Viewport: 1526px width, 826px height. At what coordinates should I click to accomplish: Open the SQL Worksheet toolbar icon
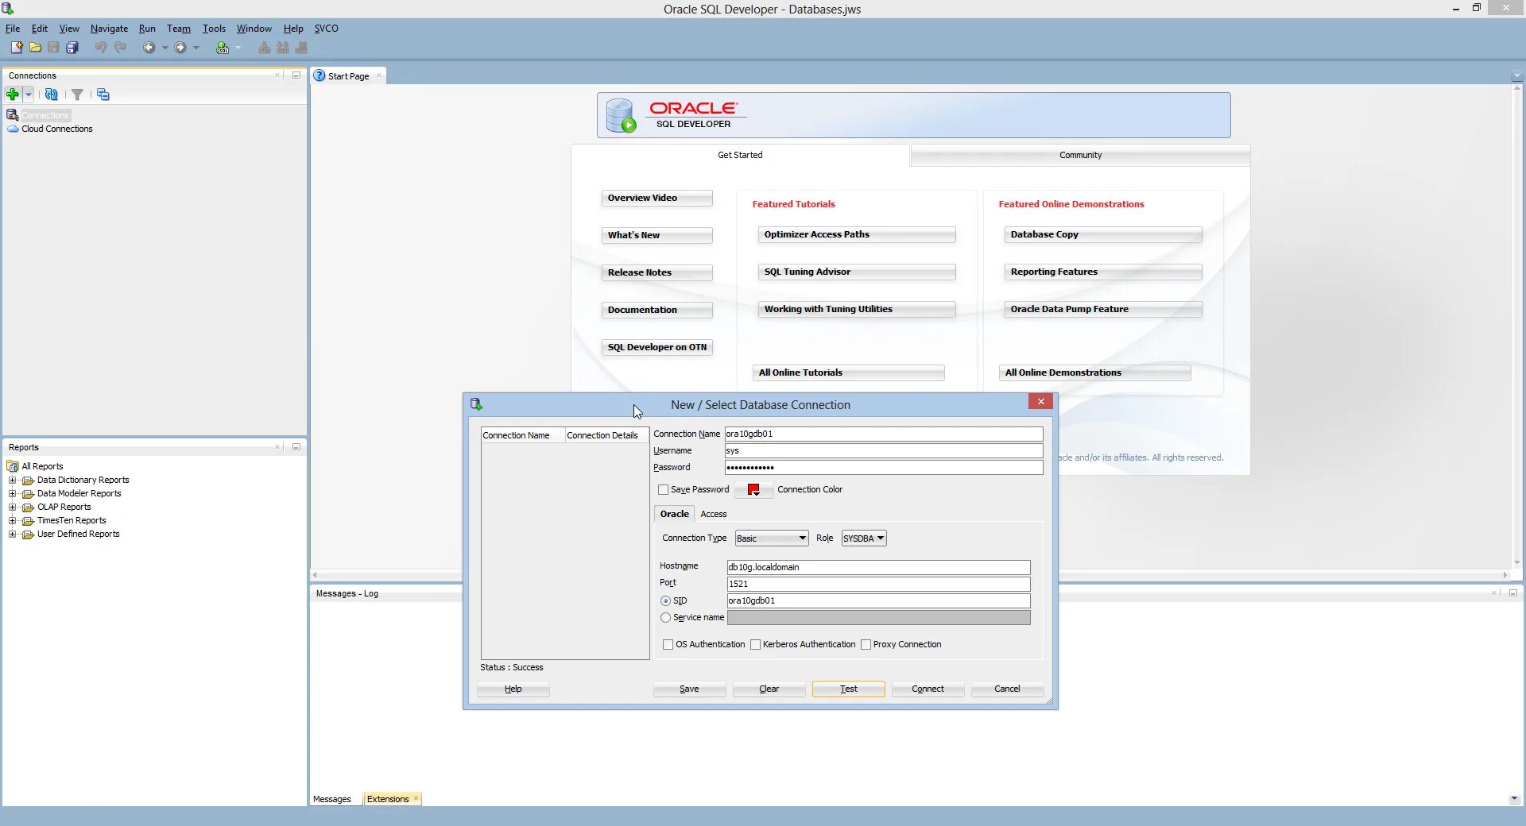point(223,48)
